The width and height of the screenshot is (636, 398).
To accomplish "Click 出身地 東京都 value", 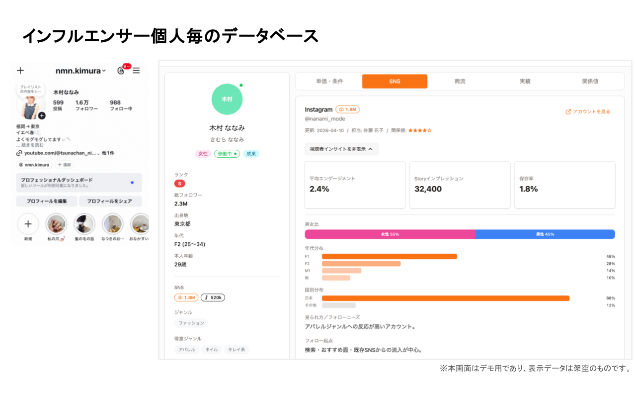I will 182,224.
